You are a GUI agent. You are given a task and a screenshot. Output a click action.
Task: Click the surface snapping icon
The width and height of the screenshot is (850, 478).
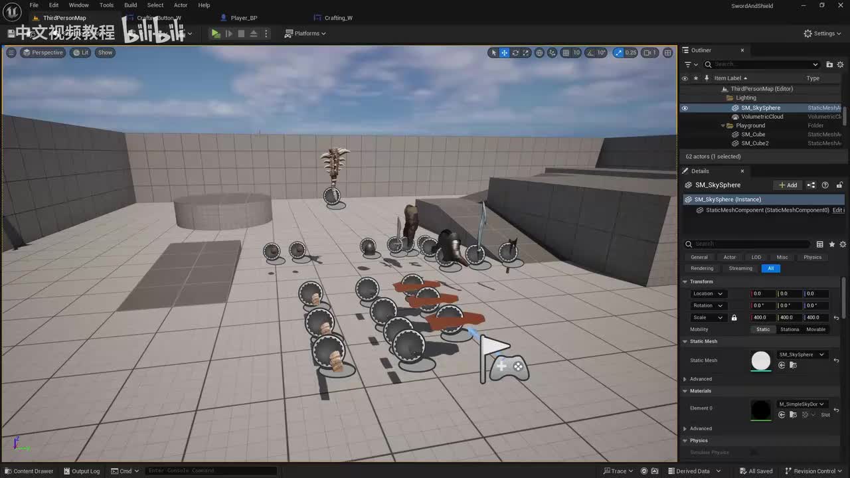tap(552, 52)
